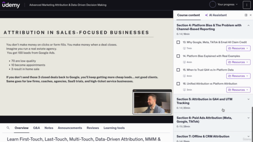Image resolution: width=253 pixels, height=142 pixels.
Task: Open Resources dropdown for lecture 13
Action: [x=238, y=48]
